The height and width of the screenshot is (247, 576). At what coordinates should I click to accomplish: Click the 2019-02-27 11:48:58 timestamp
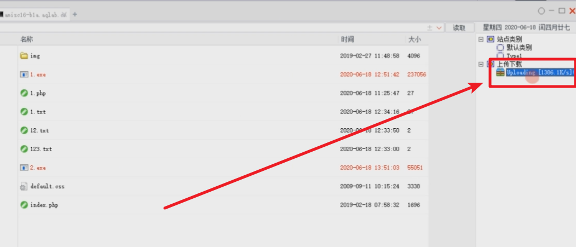pos(370,56)
